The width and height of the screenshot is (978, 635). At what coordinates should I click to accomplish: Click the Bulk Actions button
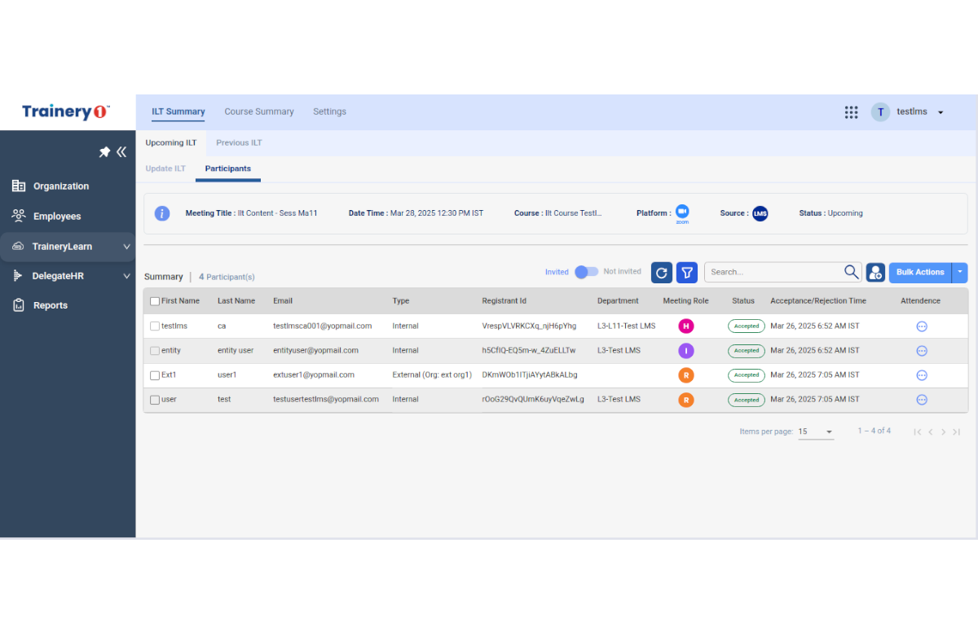(x=920, y=273)
